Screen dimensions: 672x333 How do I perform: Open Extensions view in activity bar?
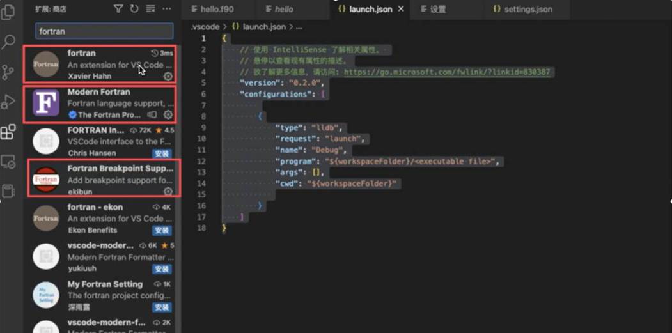coord(8,132)
